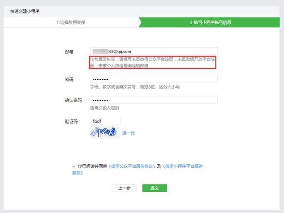Click the red-boxed email hint text
The height and width of the screenshot is (213, 284).
pos(153,63)
